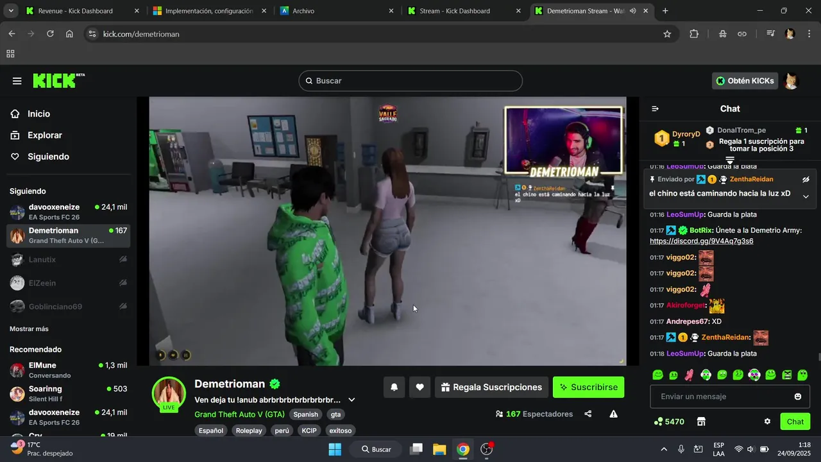Click Regala Suscripciones button
The width and height of the screenshot is (821, 462).
click(x=491, y=387)
